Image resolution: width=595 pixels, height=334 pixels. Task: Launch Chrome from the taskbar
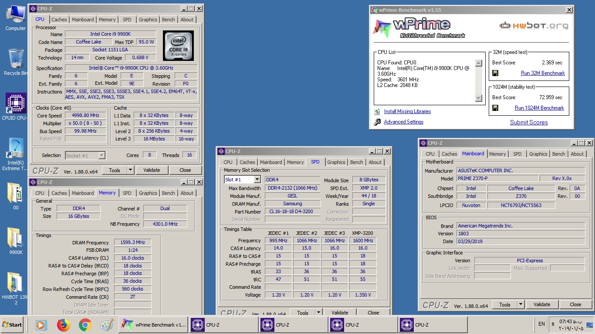coord(85,325)
